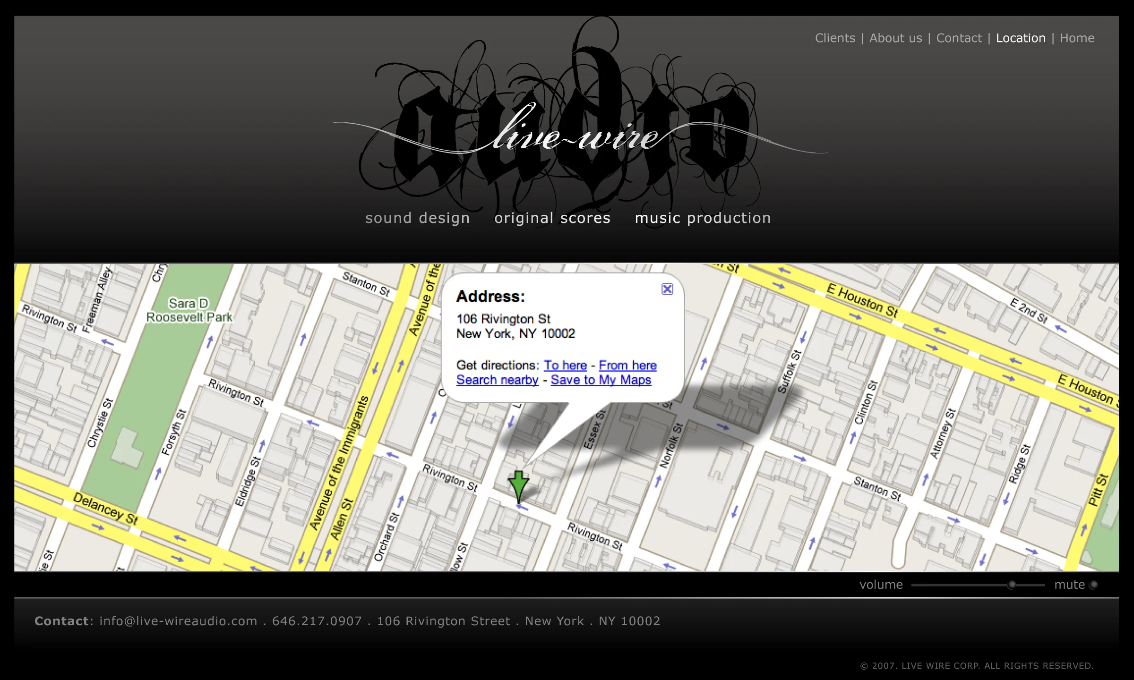The image size is (1134, 680).
Task: Open the Clients page
Action: click(x=835, y=38)
